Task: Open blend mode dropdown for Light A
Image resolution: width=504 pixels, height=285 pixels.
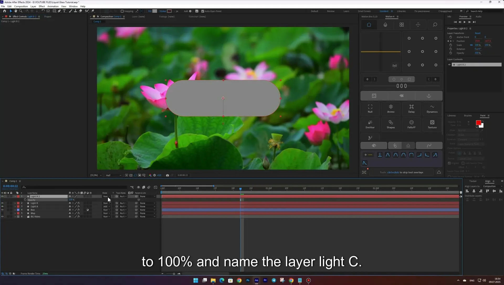Action: pos(106,206)
